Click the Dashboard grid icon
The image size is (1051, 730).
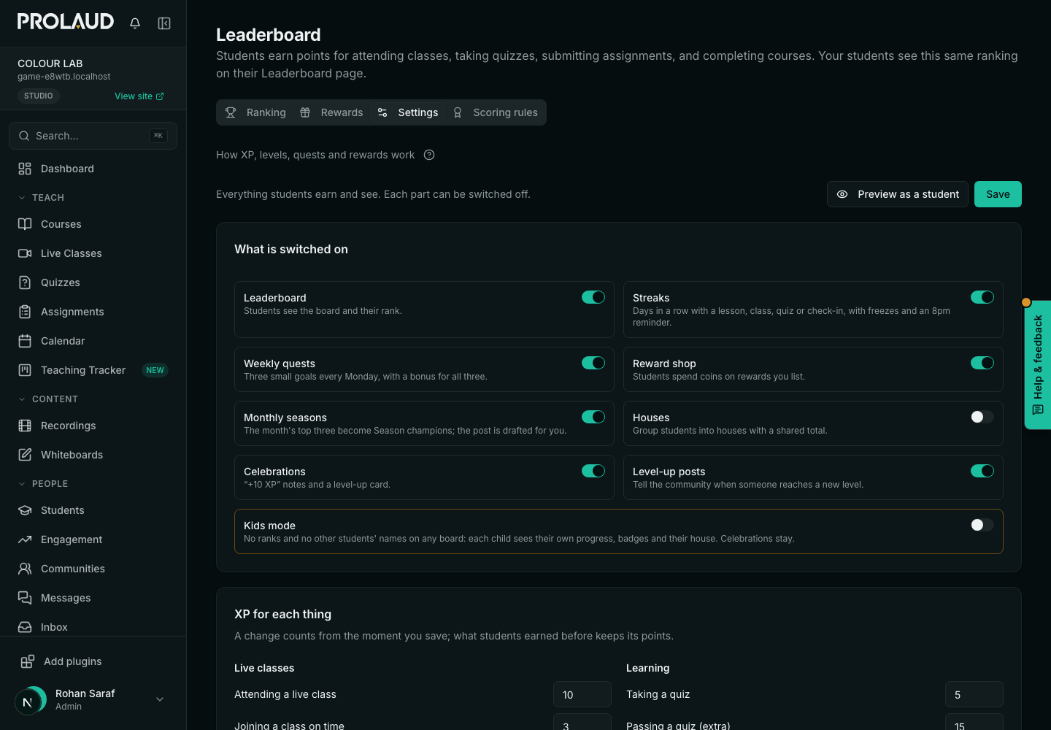click(x=25, y=169)
